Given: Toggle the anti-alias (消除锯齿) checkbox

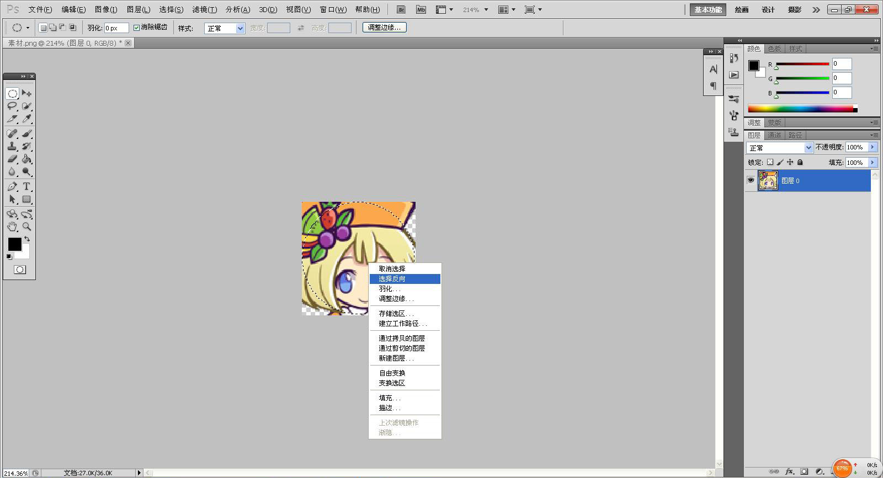Looking at the screenshot, I should pos(136,28).
